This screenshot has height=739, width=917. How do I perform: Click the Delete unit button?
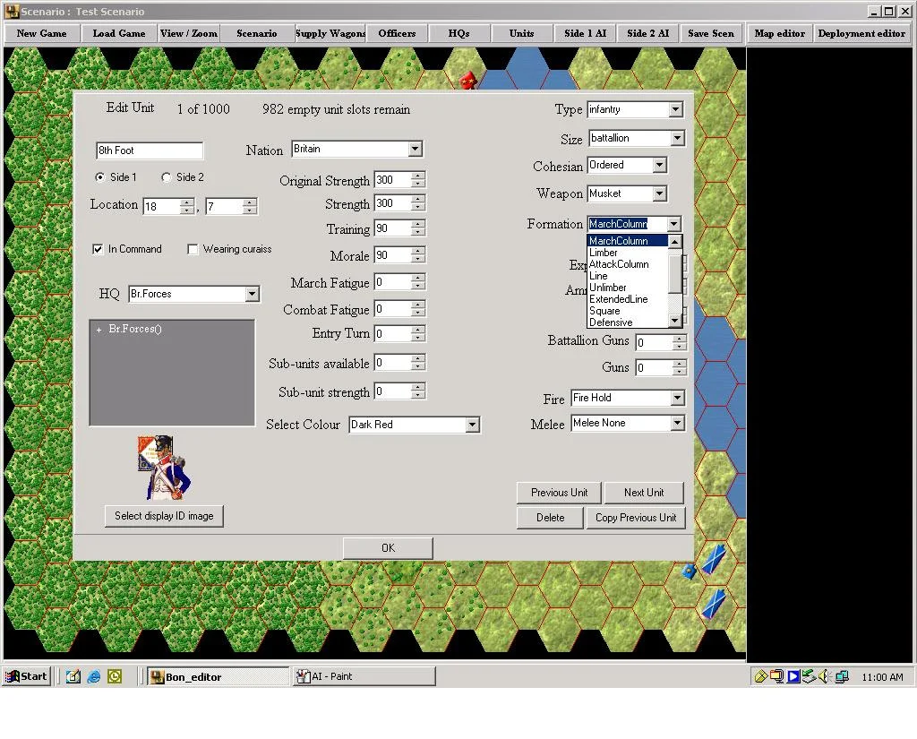tap(550, 518)
